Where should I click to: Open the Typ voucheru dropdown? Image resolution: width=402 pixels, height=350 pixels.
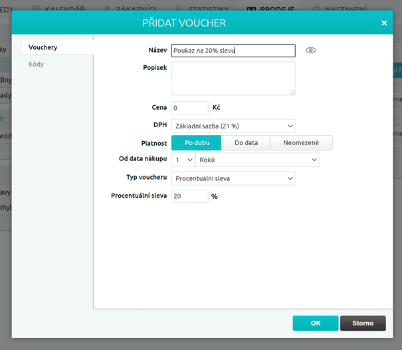[233, 178]
